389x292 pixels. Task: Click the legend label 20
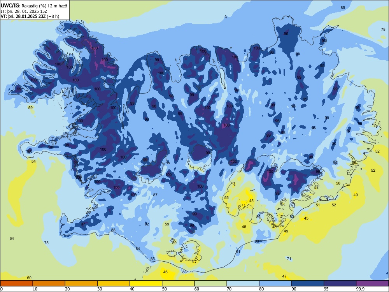click(67, 289)
